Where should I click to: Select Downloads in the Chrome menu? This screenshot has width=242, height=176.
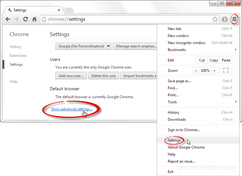198,120
